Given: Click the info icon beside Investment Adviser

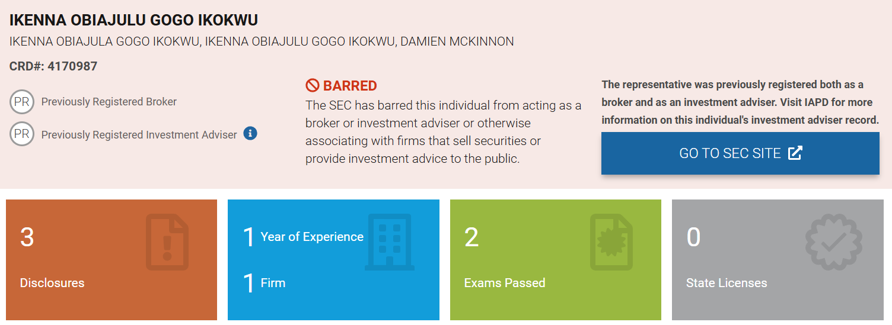Looking at the screenshot, I should (x=250, y=134).
